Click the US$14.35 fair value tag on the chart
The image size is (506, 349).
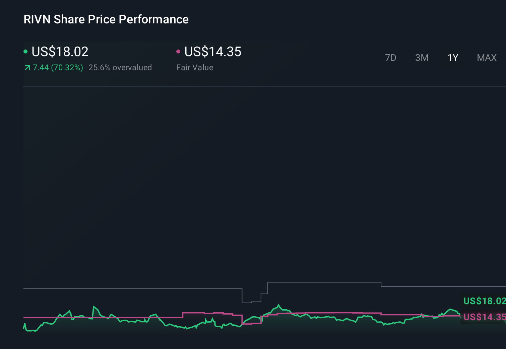484,317
